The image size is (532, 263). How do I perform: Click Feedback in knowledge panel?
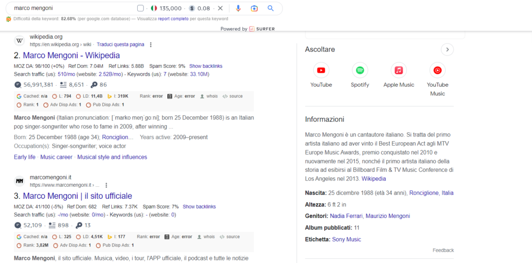coord(443,250)
